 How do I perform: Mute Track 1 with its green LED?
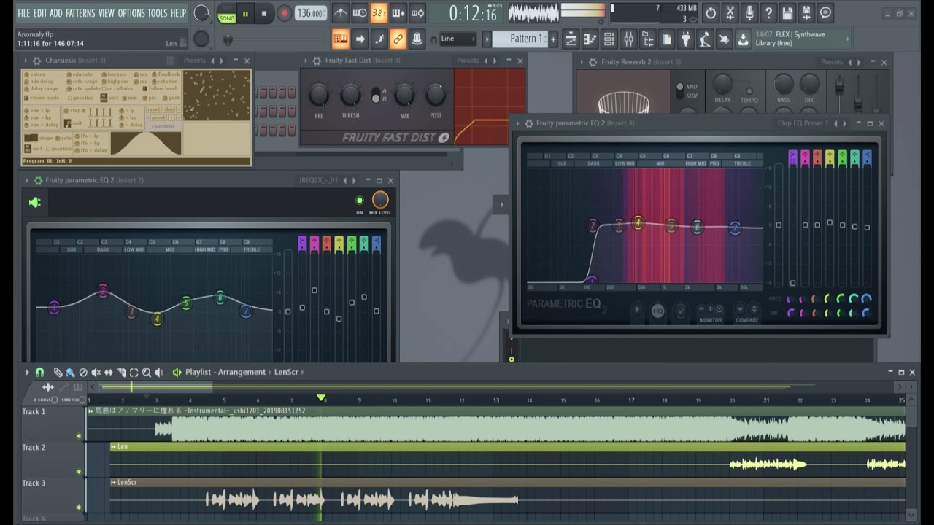pyautogui.click(x=79, y=436)
